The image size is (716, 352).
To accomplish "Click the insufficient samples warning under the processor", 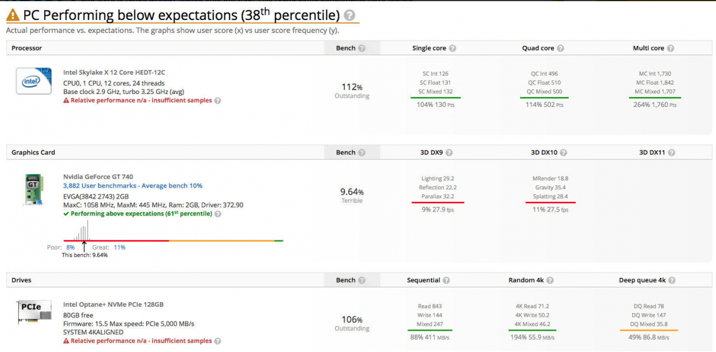I will point(139,100).
